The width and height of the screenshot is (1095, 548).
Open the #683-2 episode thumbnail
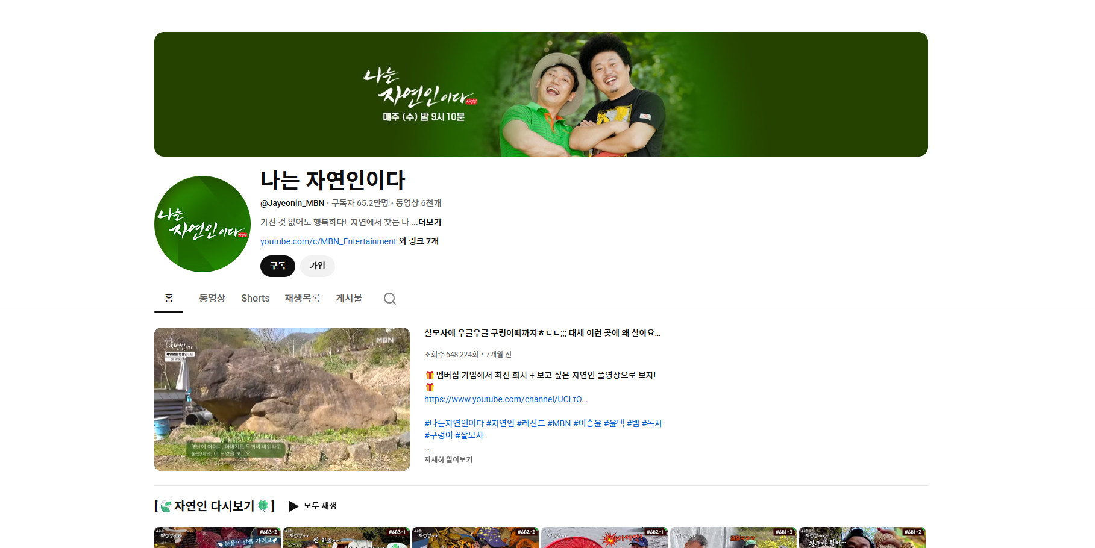[218, 537]
